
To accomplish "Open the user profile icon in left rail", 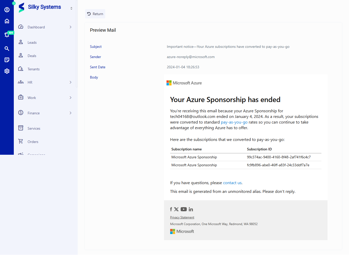I will point(7,10).
